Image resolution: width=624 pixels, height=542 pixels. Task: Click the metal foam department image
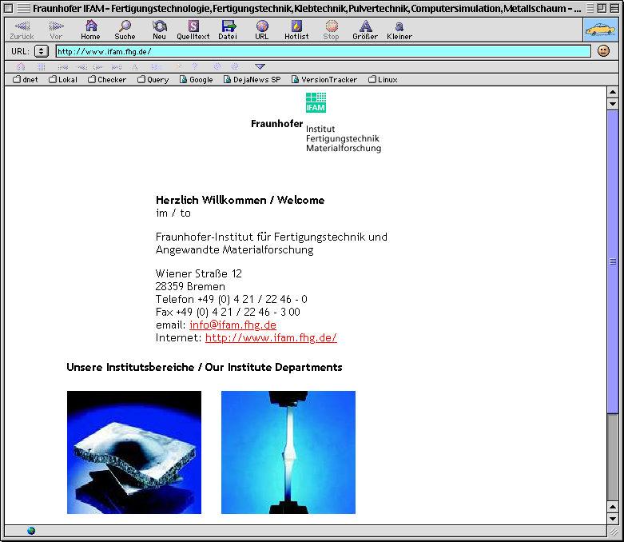pyautogui.click(x=134, y=452)
